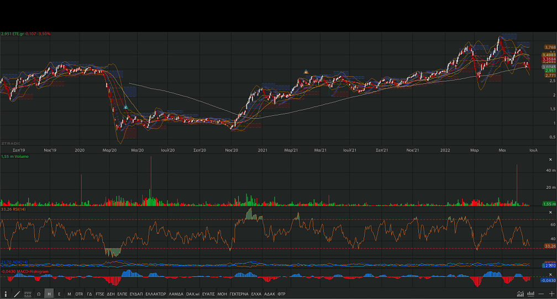Screen dimensions: 557x299
Task: Select the Ω timeframe button
Action: pyautogui.click(x=39, y=294)
